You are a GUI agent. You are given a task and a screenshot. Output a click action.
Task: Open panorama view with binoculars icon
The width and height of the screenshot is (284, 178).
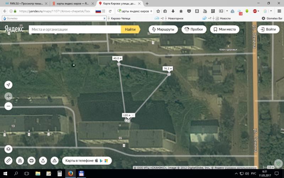pyautogui.click(x=20, y=160)
